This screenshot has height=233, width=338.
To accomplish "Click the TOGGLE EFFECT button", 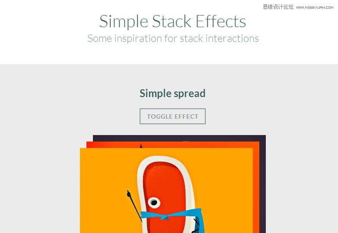I will pos(172,116).
